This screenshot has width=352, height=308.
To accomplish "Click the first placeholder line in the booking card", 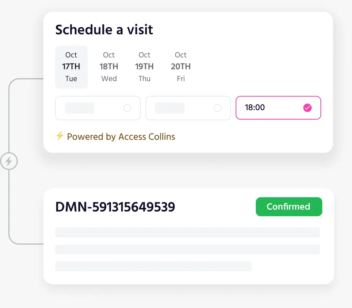I will [x=188, y=232].
